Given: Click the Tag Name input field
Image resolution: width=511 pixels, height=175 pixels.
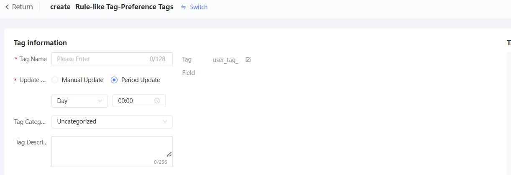Looking at the screenshot, I should [112, 59].
